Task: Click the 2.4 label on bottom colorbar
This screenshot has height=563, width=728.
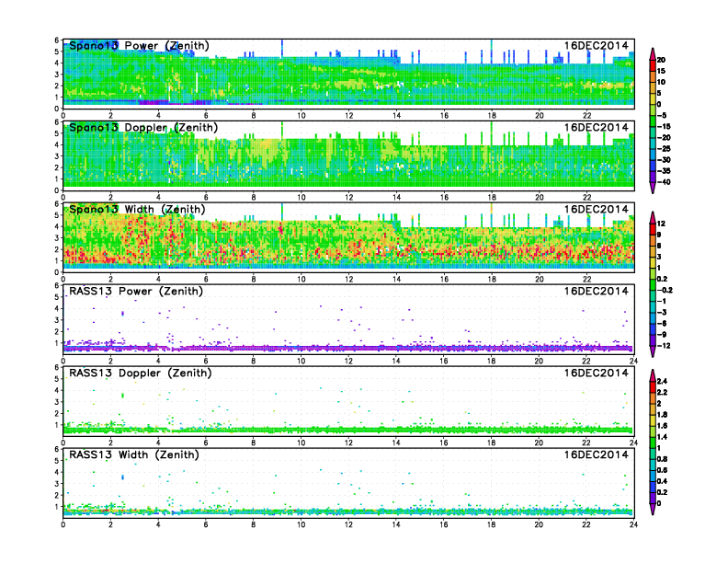Action: tap(662, 381)
